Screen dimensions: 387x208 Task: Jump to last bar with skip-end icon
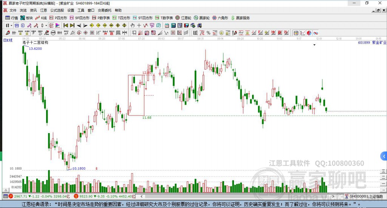pos(72,25)
